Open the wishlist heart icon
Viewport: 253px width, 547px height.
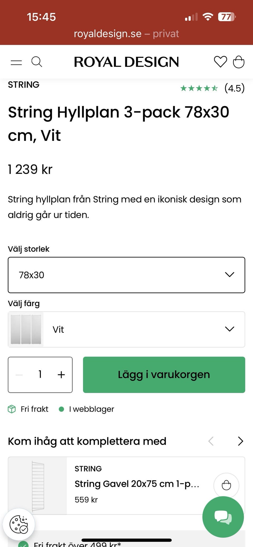coord(220,62)
